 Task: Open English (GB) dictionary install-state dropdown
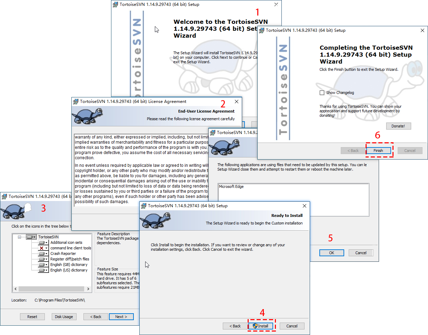coord(43,265)
